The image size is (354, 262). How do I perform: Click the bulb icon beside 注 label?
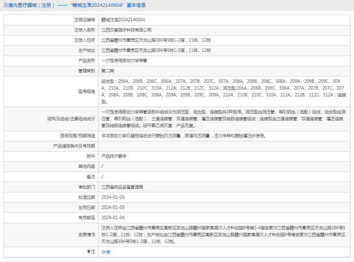click(89, 251)
